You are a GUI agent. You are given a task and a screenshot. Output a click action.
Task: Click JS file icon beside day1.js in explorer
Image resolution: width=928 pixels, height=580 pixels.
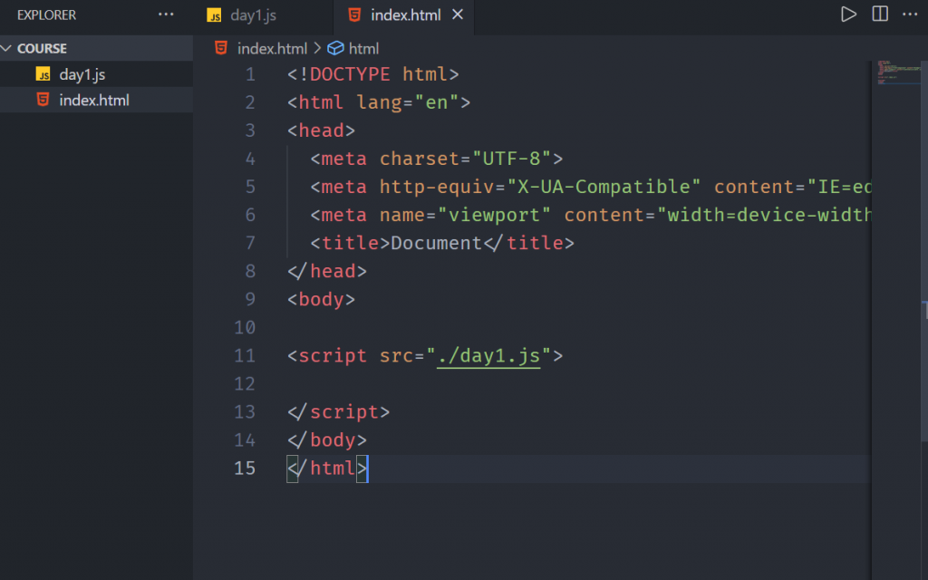[43, 74]
